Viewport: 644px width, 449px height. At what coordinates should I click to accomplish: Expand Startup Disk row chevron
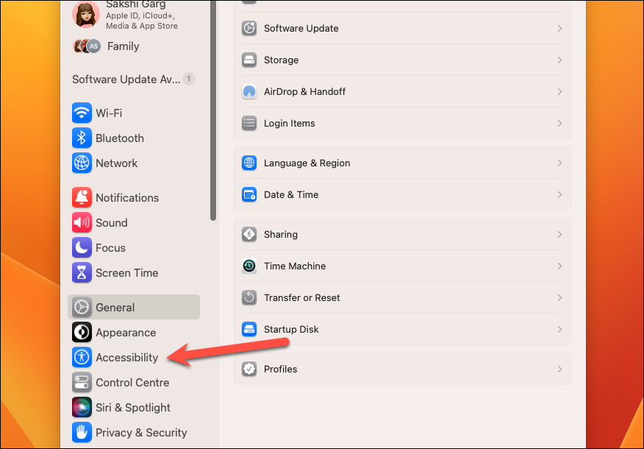pos(559,329)
